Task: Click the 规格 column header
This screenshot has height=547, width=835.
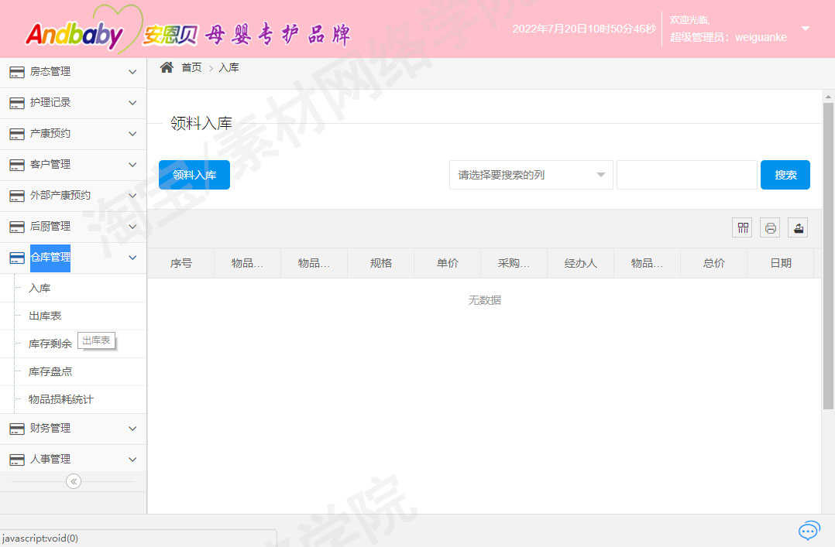Action: pyautogui.click(x=381, y=263)
